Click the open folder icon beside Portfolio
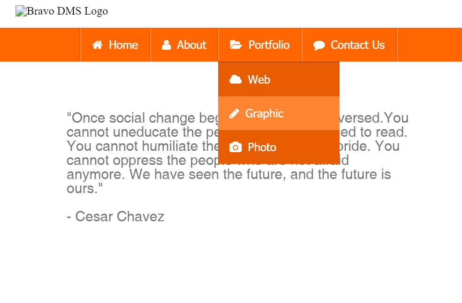 coord(235,45)
